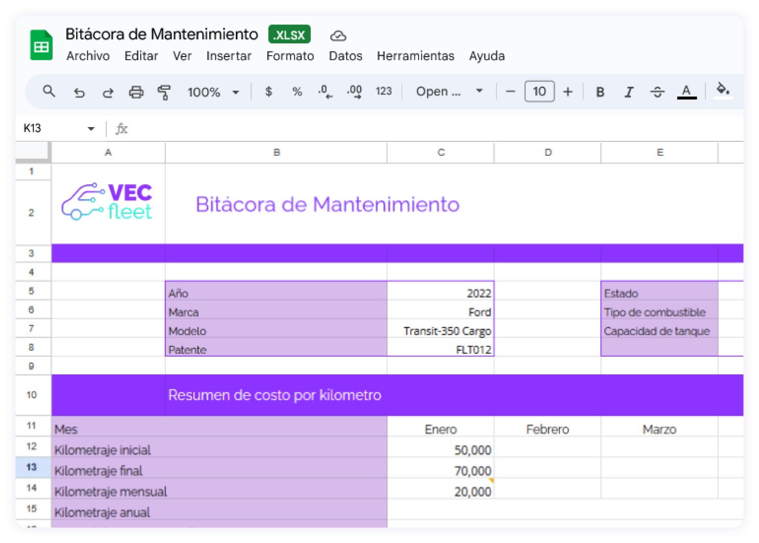Viewport: 759px width, 543px height.
Task: Toggle bold formatting
Action: click(x=600, y=92)
